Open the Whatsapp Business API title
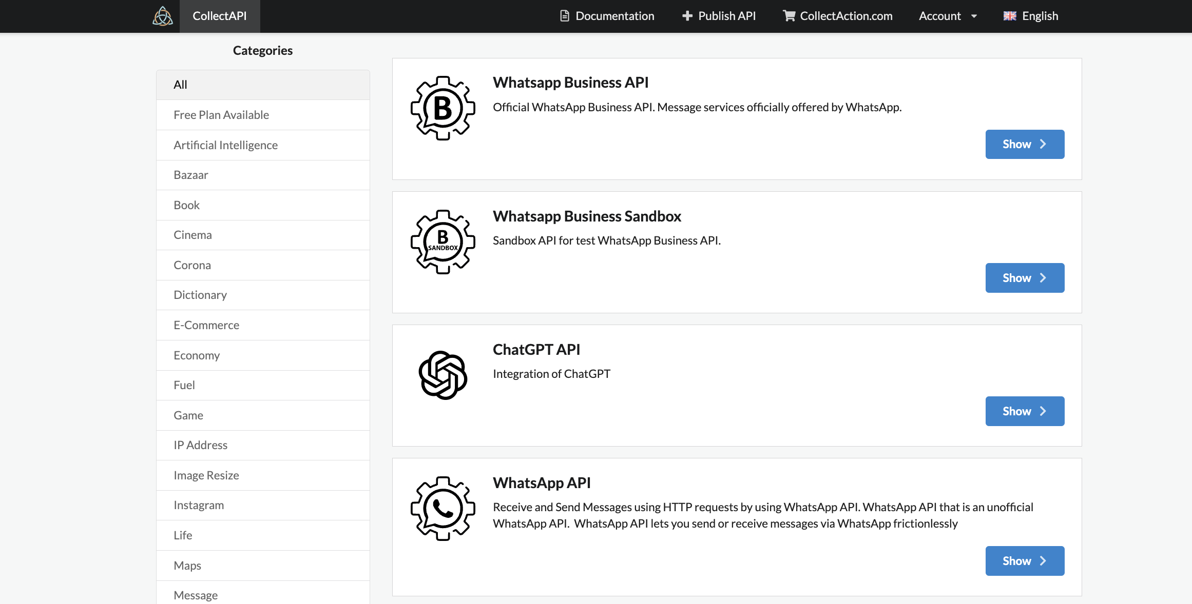Viewport: 1192px width, 604px height. click(x=570, y=83)
